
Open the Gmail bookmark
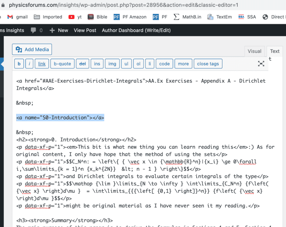[18, 17]
